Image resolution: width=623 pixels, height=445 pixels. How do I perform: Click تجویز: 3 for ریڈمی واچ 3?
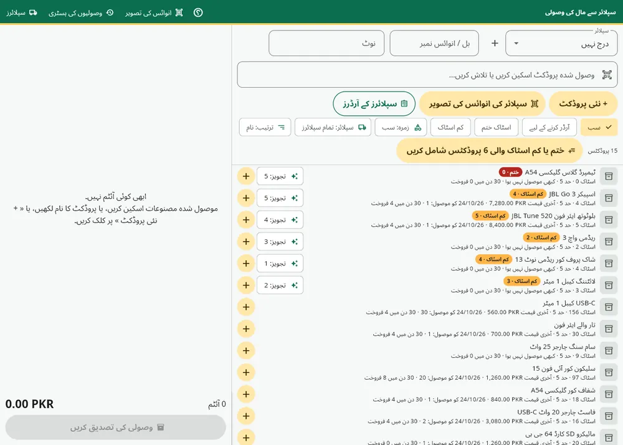pyautogui.click(x=280, y=242)
